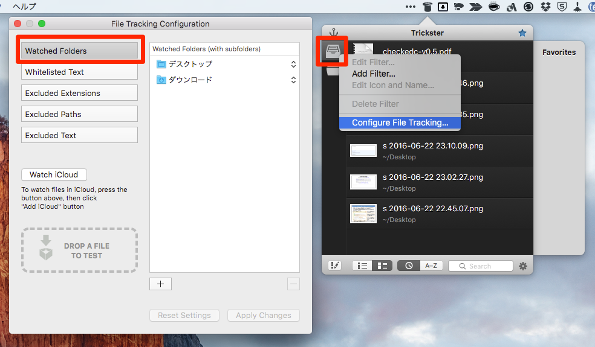Click the three-dots icon in menu bar

coord(410,7)
